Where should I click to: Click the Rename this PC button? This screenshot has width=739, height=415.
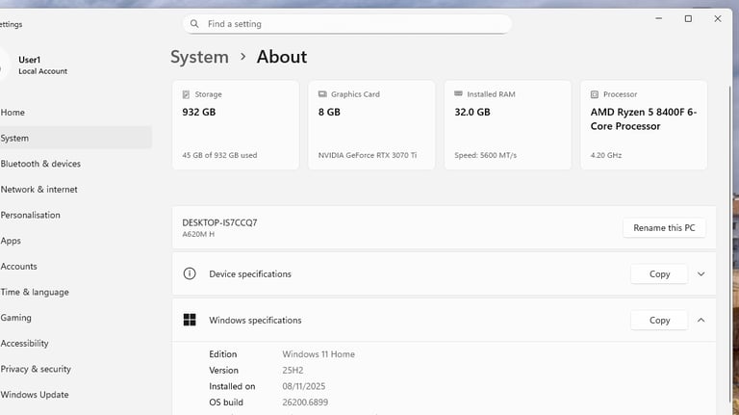[x=664, y=228]
